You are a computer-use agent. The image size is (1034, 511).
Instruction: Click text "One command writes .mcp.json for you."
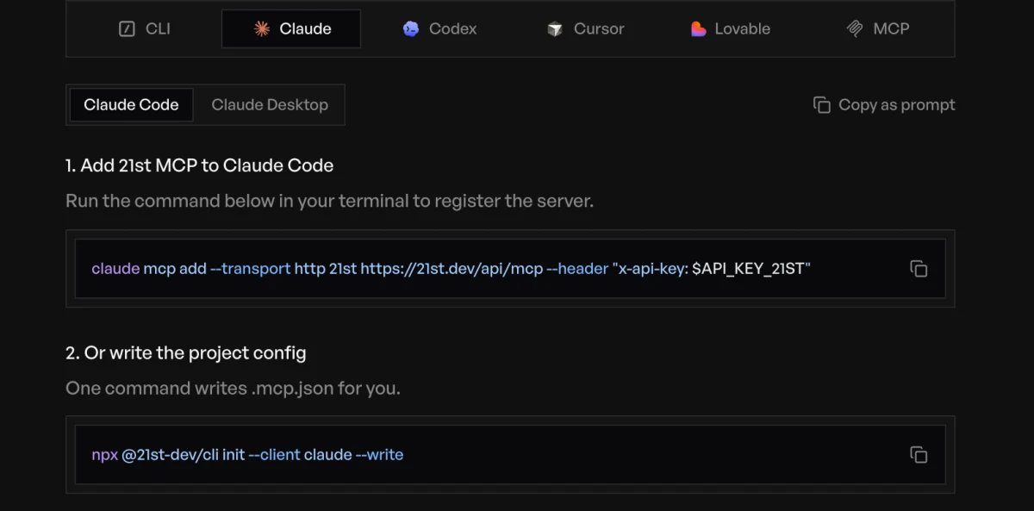(x=233, y=389)
